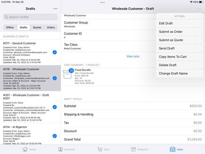Open the Home tab label
205x154 pixels.
click(x=33, y=150)
